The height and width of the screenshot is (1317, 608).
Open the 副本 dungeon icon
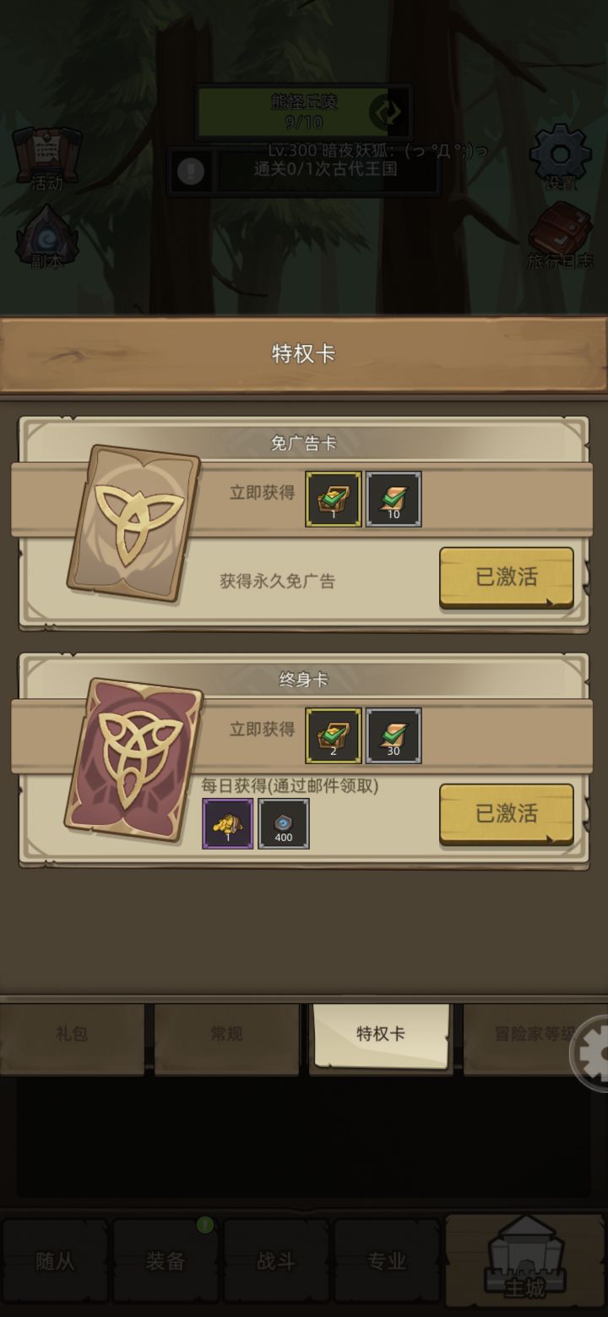coord(47,238)
